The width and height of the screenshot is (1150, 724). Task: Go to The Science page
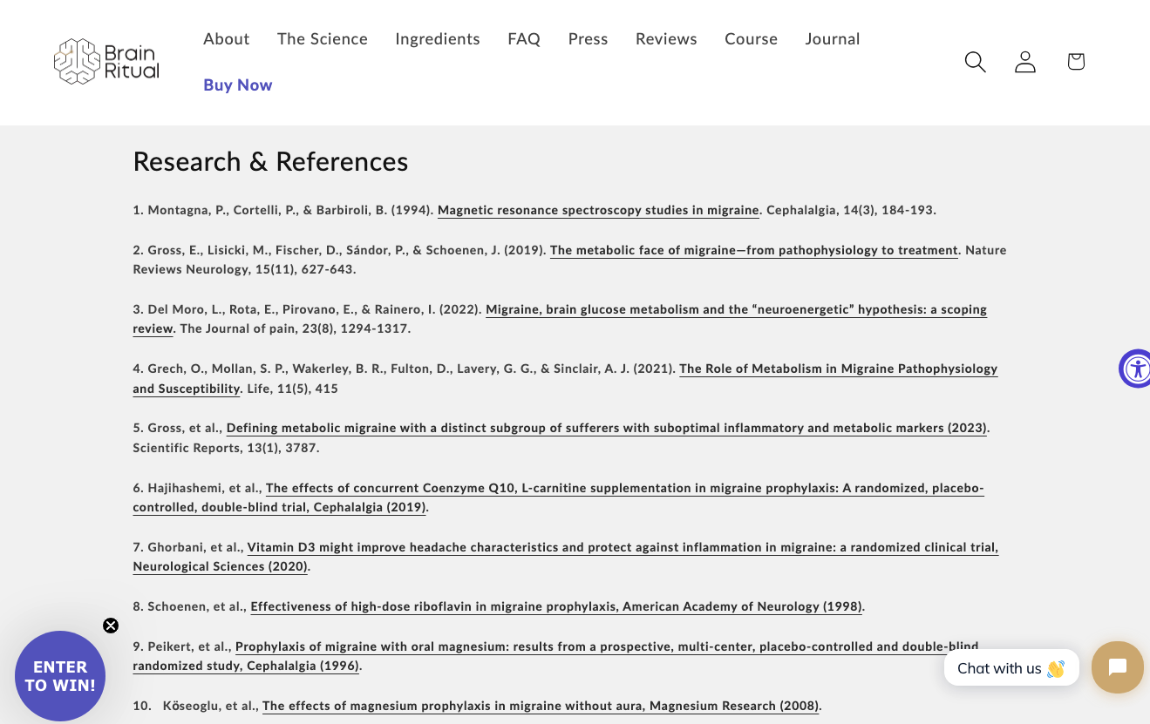(x=323, y=39)
